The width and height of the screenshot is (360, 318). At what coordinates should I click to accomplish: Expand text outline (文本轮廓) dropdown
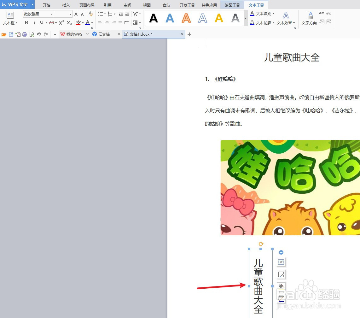coord(273,23)
